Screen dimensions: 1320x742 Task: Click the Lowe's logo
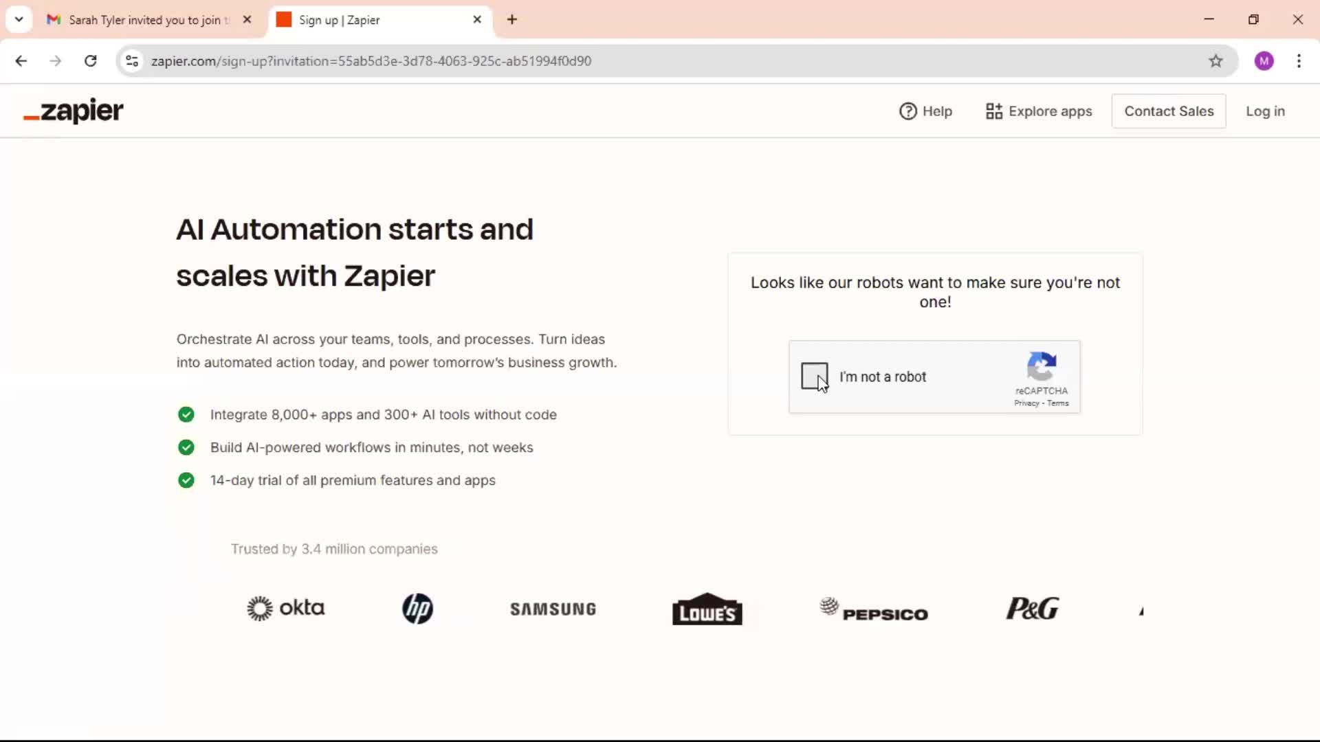click(x=707, y=609)
